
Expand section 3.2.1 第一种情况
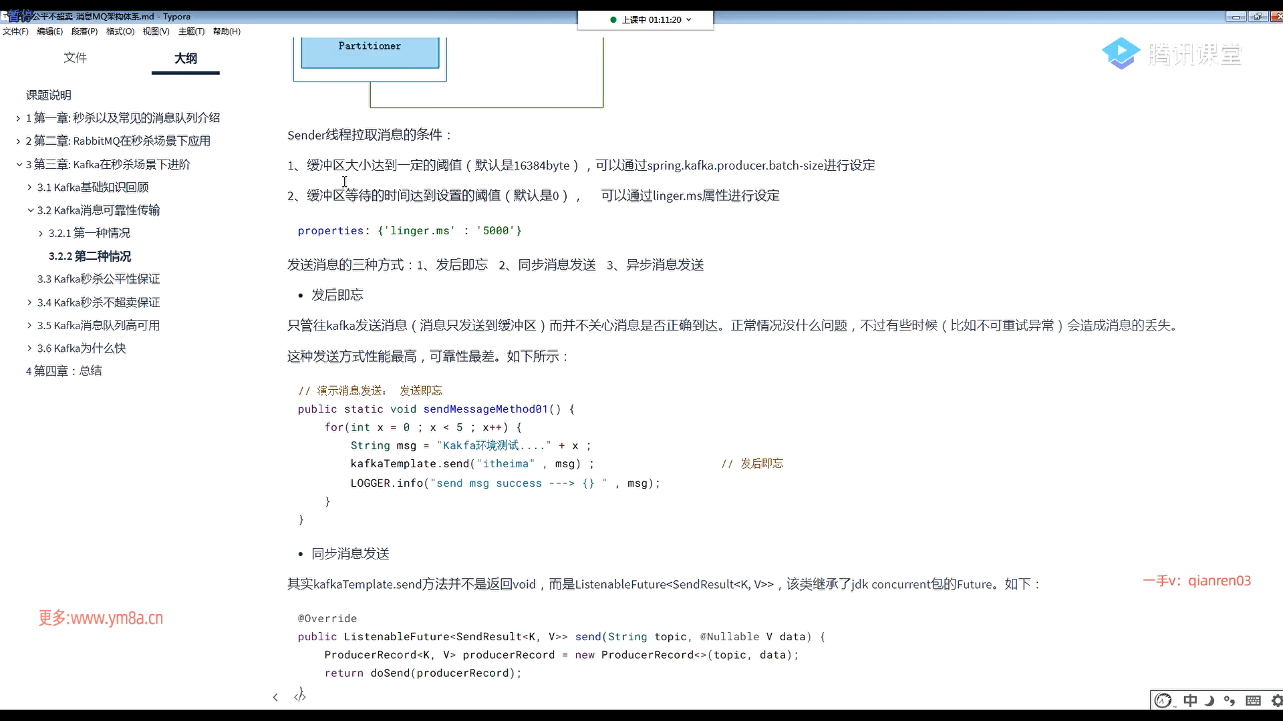[x=41, y=234]
